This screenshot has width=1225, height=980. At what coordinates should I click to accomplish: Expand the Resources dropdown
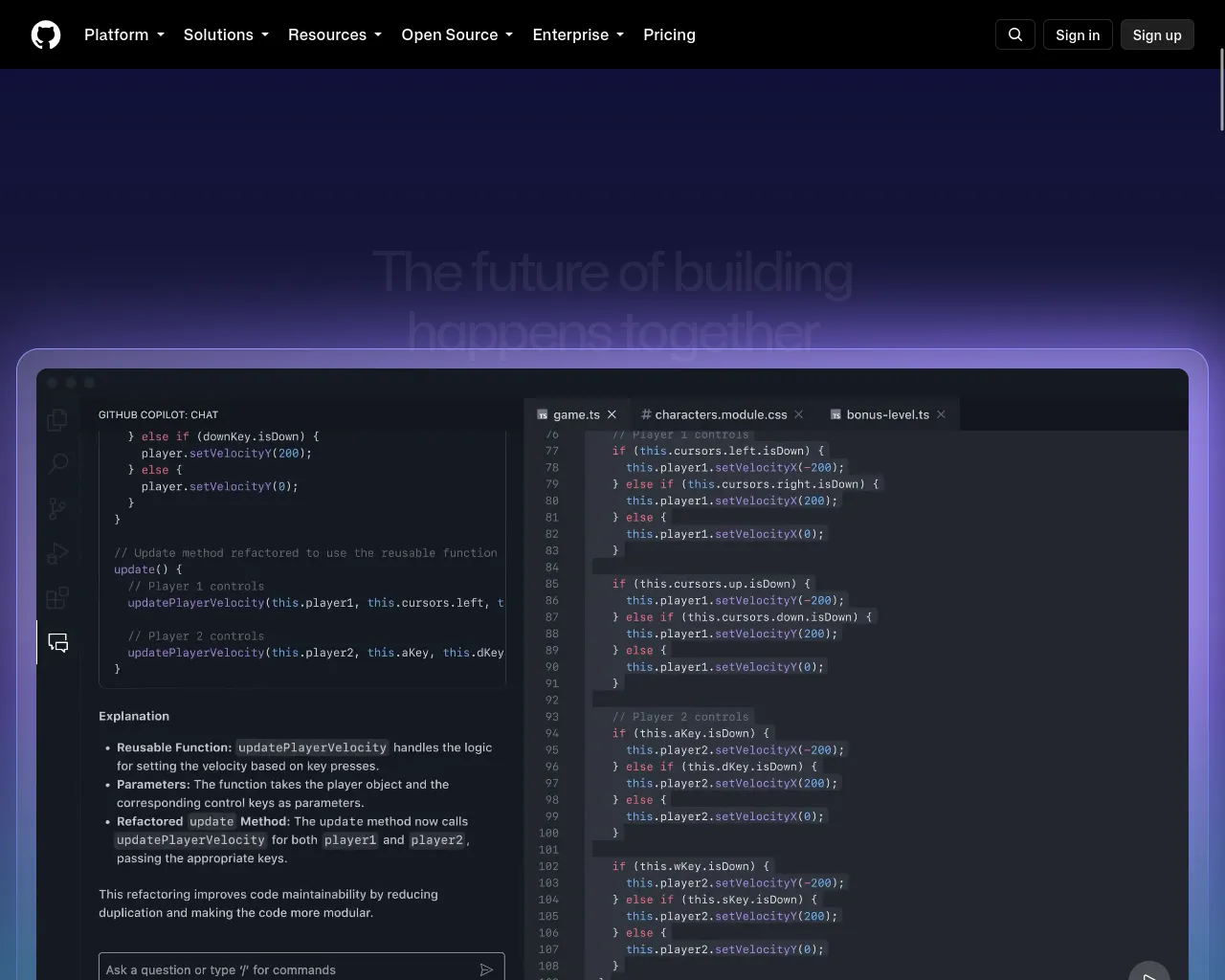(x=335, y=34)
